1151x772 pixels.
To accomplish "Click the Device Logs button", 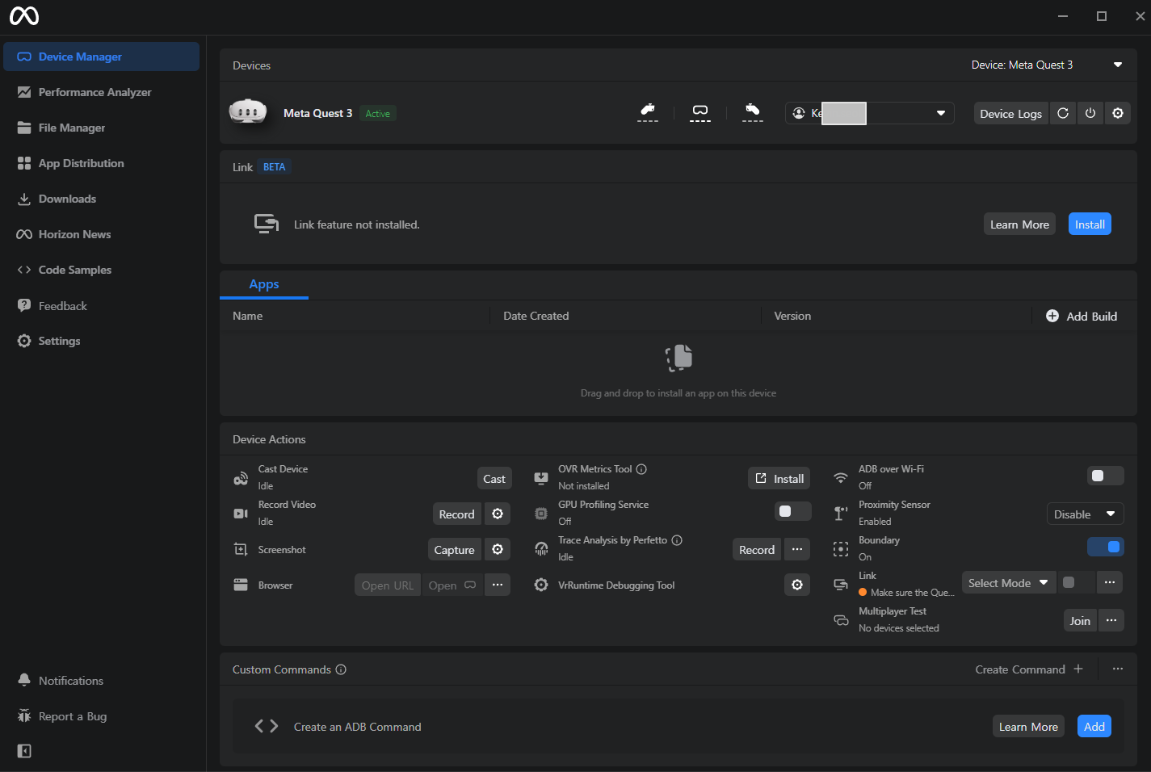I will tap(1010, 113).
